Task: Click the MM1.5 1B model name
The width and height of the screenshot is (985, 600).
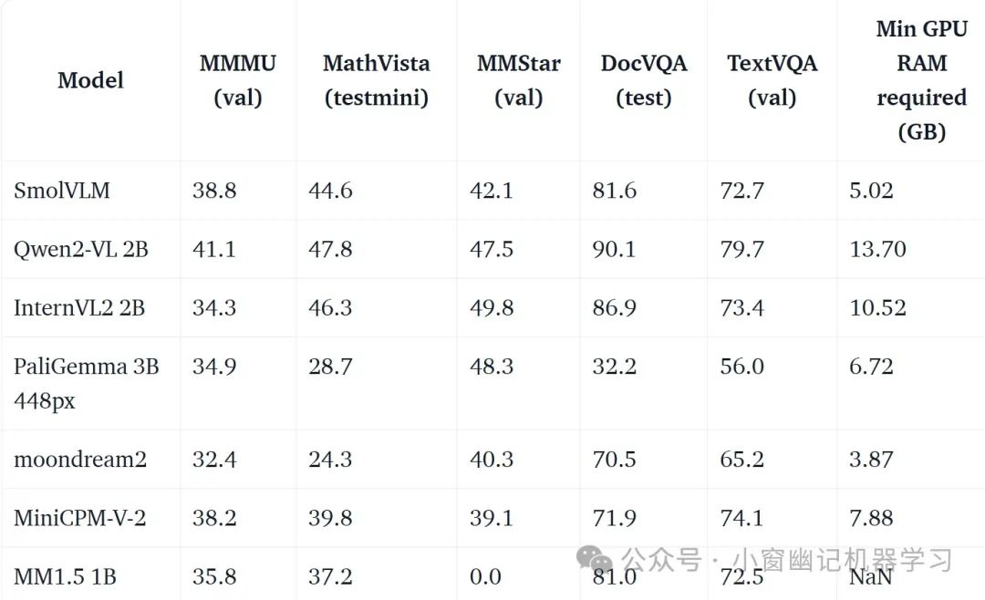Action: [65, 576]
